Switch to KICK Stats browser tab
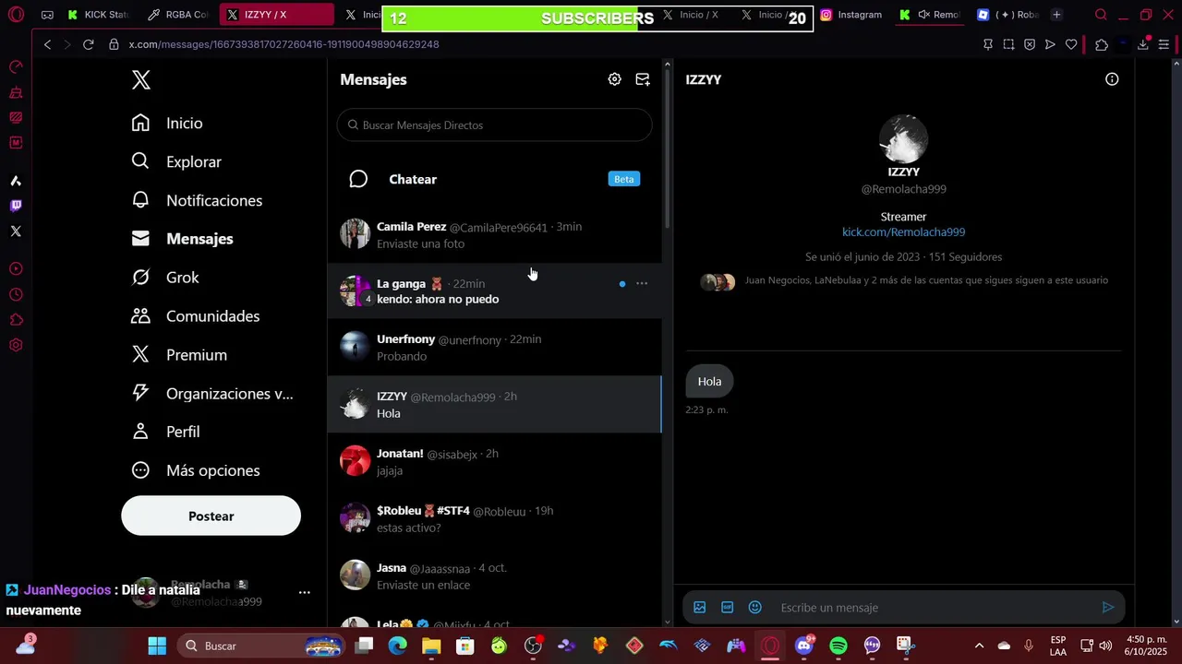1182x664 pixels. point(98,15)
